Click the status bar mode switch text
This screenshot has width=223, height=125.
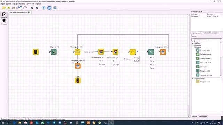(x=33, y=119)
